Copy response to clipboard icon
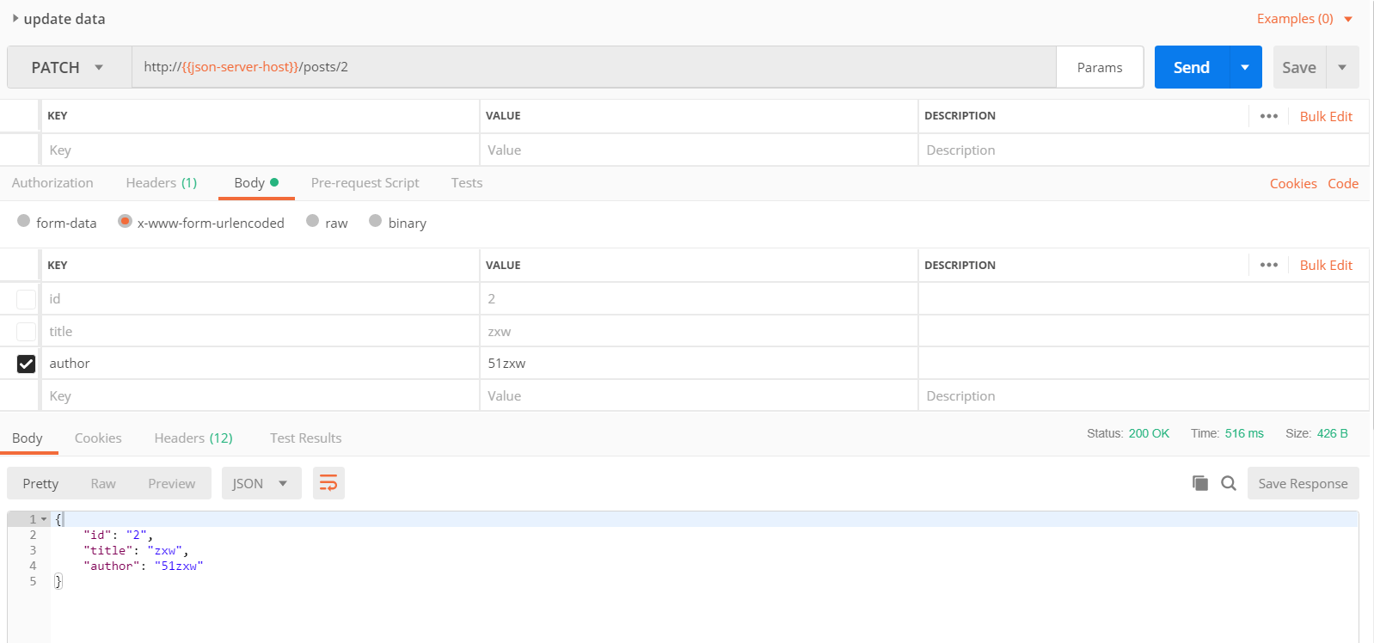This screenshot has width=1374, height=643. click(x=1200, y=483)
